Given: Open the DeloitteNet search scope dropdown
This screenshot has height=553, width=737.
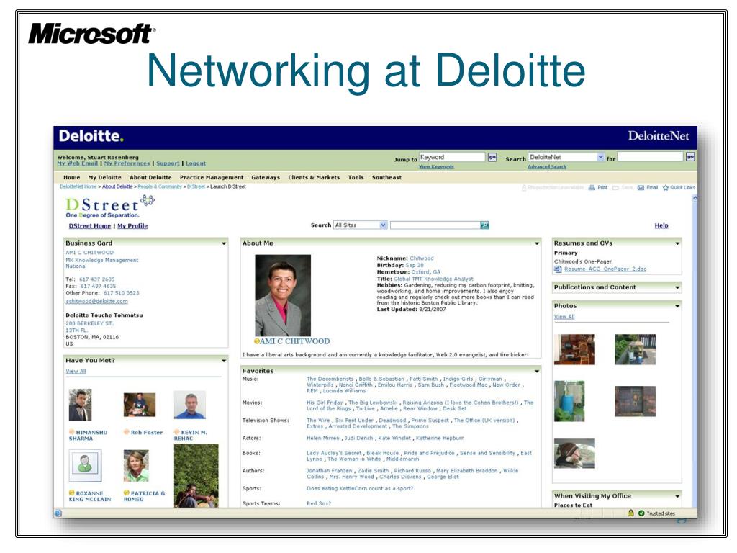Looking at the screenshot, I should tap(600, 157).
